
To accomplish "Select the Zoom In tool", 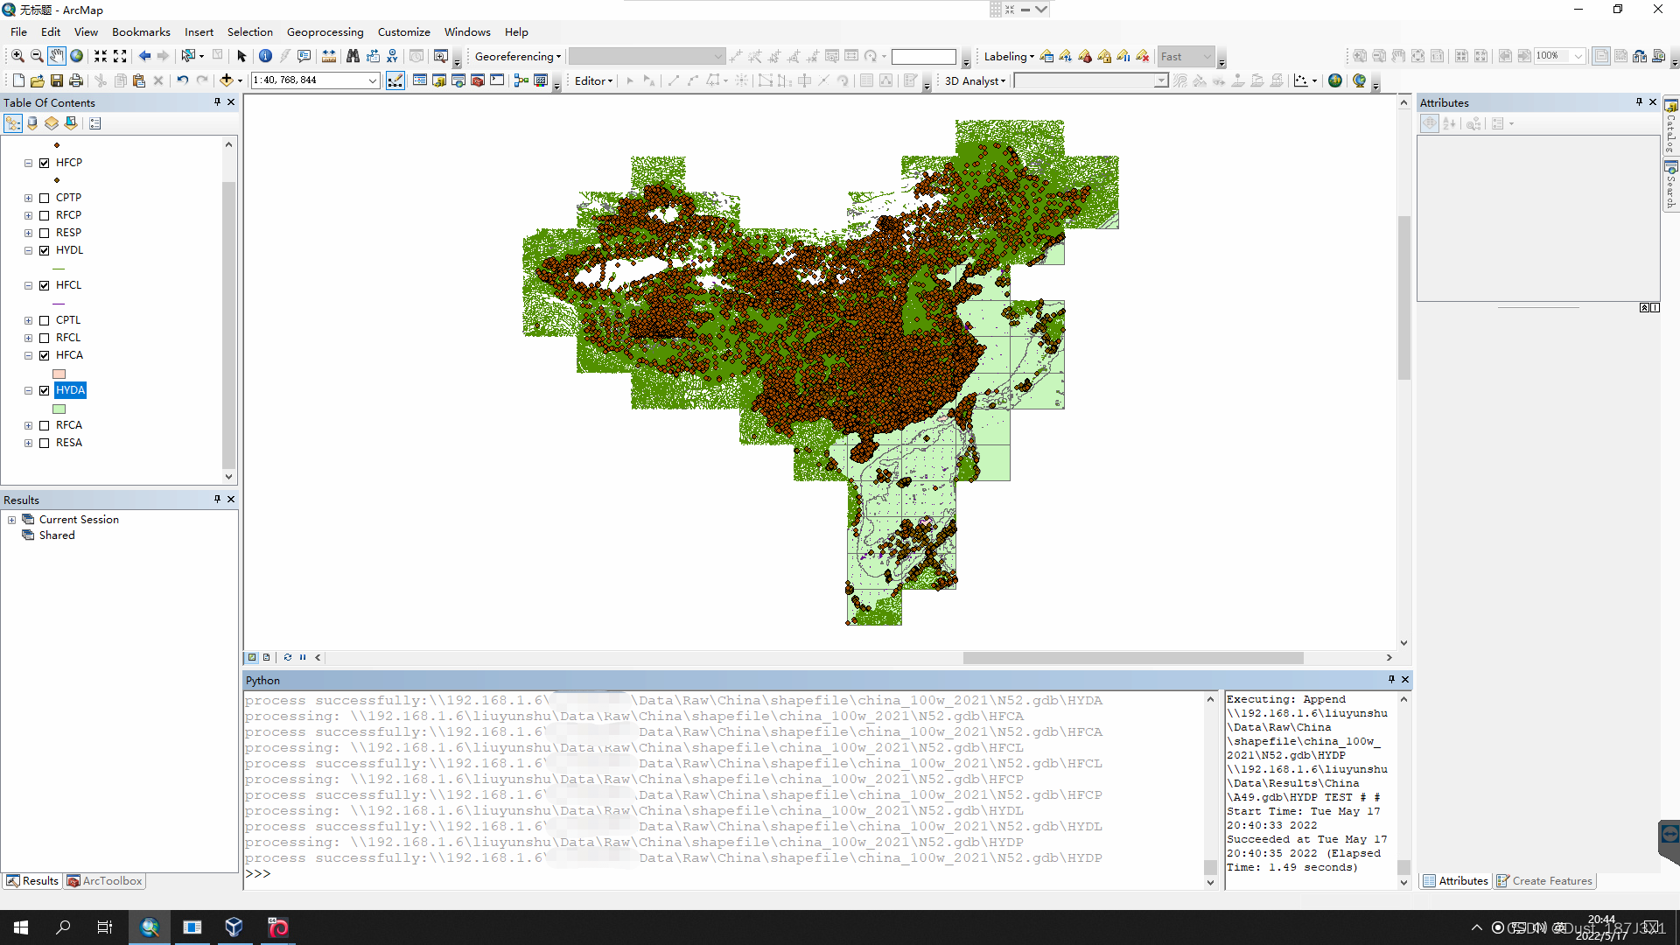I will point(17,56).
